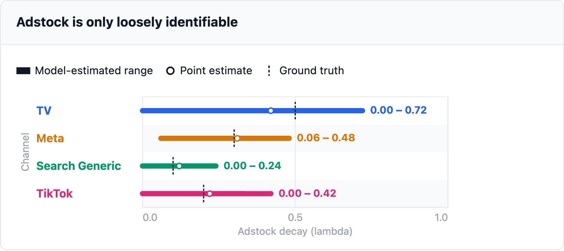Click the vertical "Channel" axis title

(x=25, y=152)
